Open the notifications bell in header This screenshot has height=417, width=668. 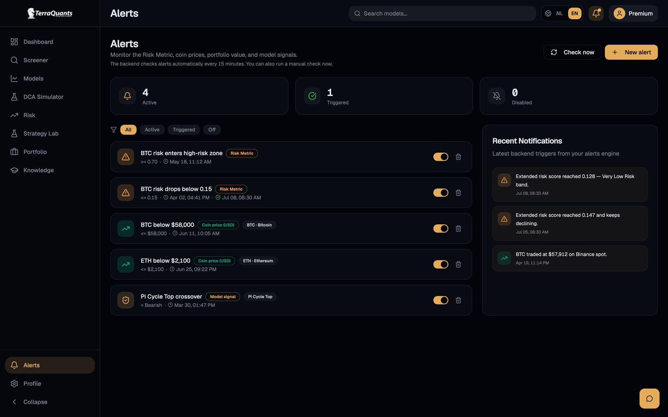[x=596, y=13]
